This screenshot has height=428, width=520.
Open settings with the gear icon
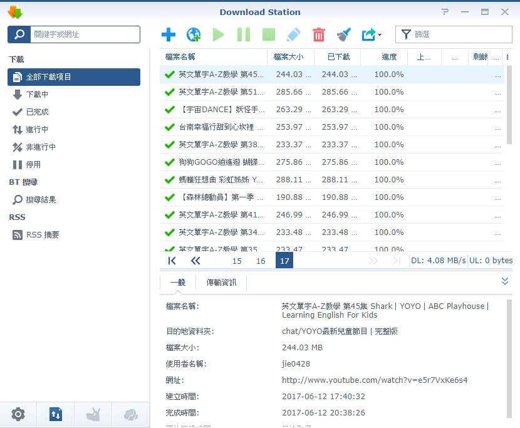point(18,414)
